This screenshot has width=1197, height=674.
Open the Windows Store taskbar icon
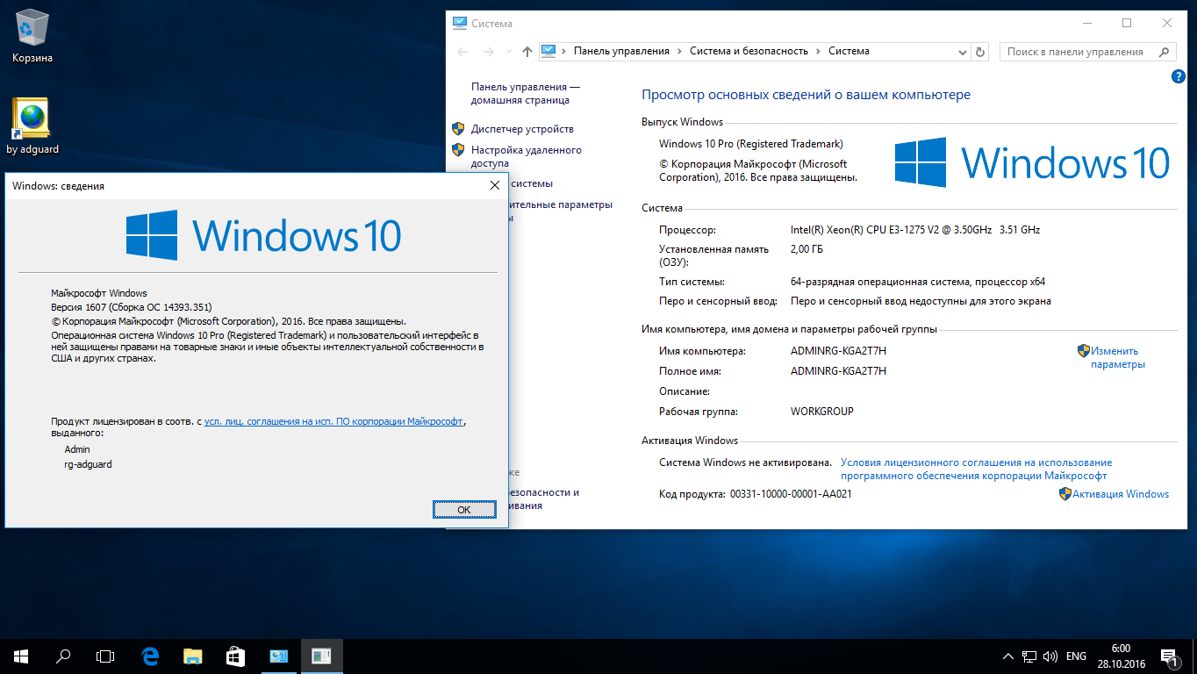[235, 656]
